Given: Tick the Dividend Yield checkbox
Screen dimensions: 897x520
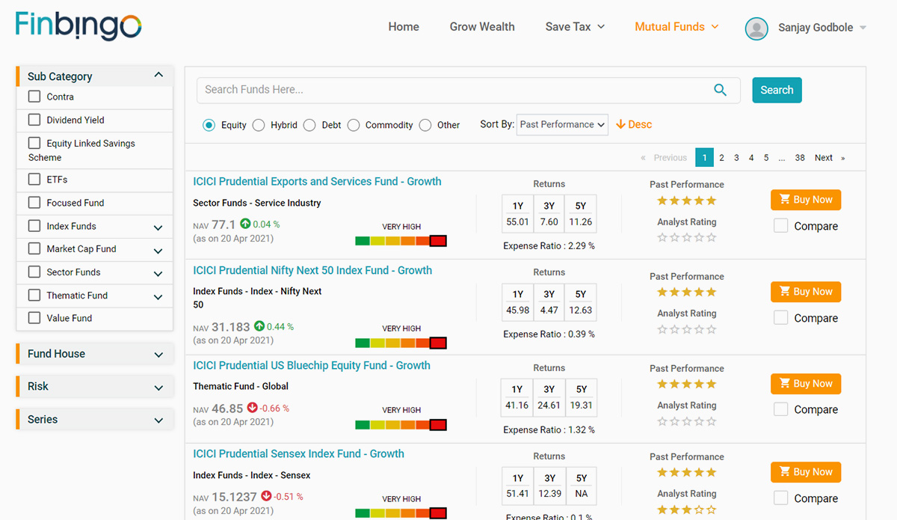Looking at the screenshot, I should pyautogui.click(x=34, y=120).
